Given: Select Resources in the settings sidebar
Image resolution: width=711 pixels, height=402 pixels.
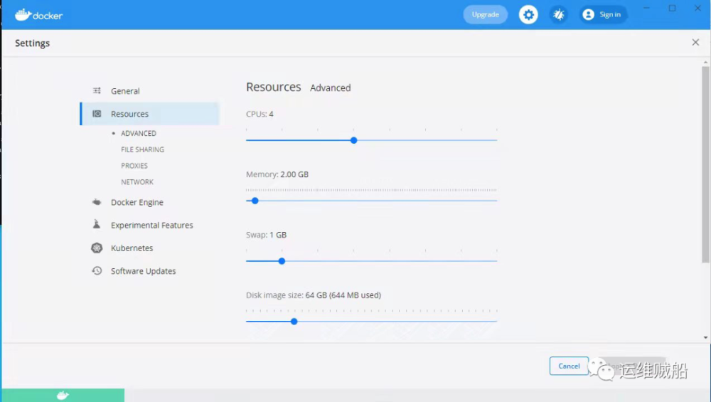Looking at the screenshot, I should click(129, 114).
